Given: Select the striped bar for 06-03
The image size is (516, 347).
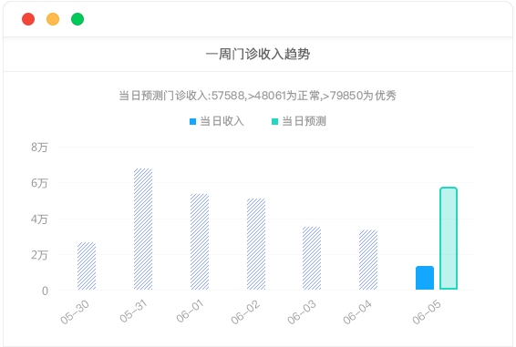Looking at the screenshot, I should click(312, 258).
